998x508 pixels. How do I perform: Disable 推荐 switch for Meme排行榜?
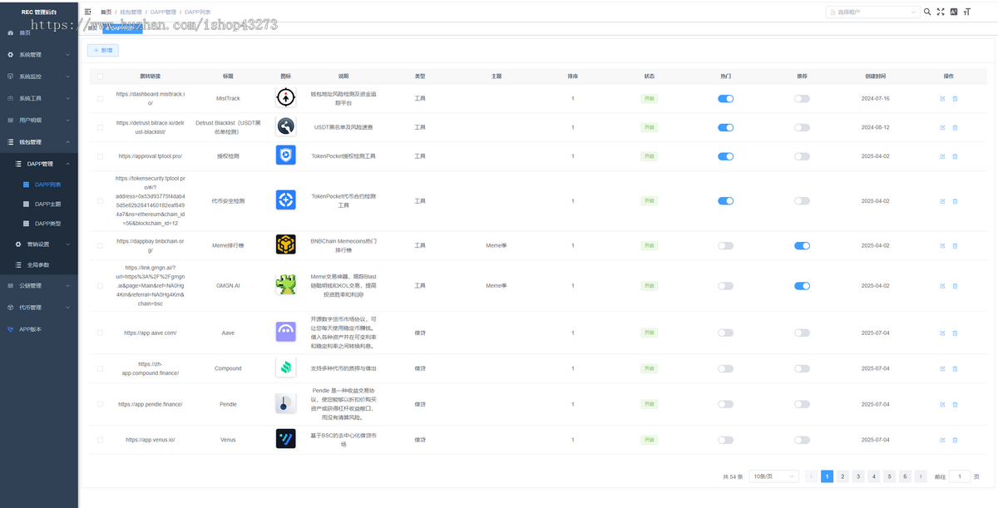click(802, 245)
